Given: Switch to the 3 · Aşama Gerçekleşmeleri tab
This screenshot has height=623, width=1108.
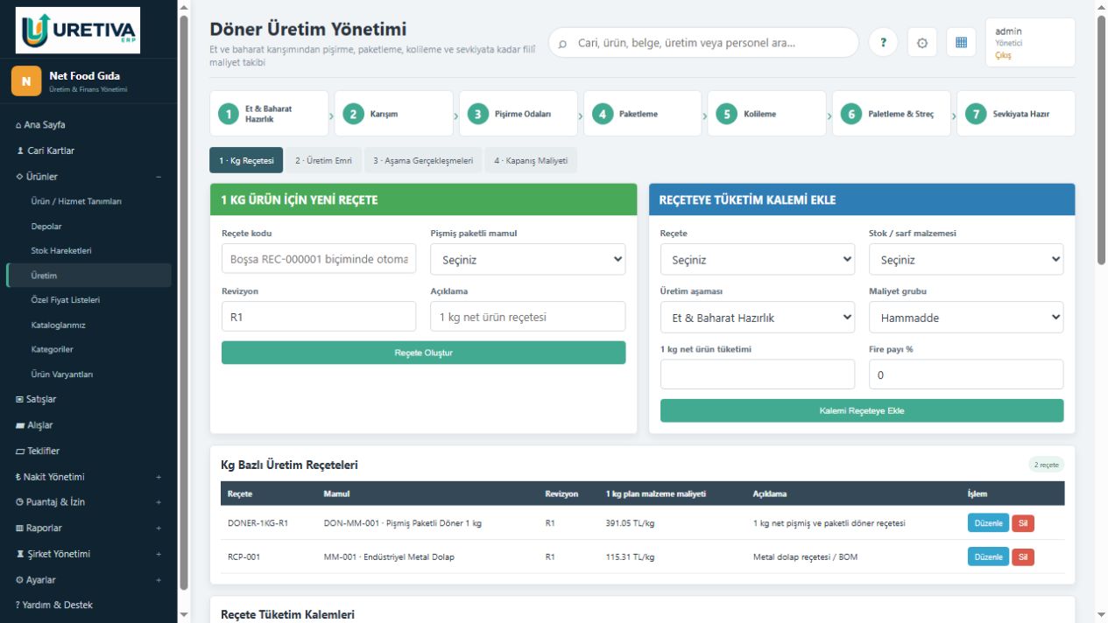Looking at the screenshot, I should pos(423,160).
